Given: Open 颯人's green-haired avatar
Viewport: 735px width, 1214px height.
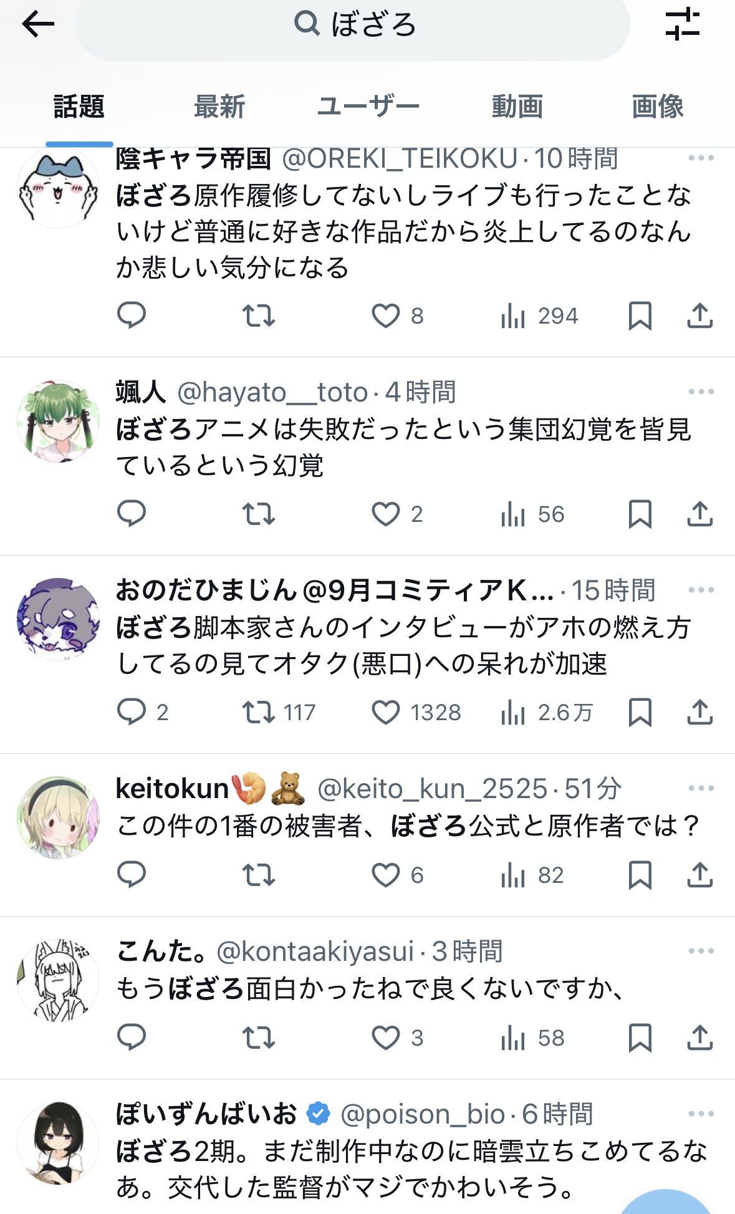Looking at the screenshot, I should [x=58, y=422].
